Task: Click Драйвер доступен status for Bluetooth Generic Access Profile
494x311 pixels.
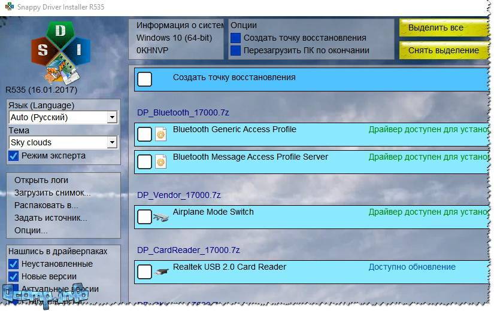Action: (429, 129)
